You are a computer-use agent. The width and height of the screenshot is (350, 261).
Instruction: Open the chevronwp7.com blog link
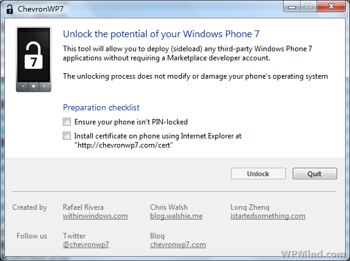178,245
